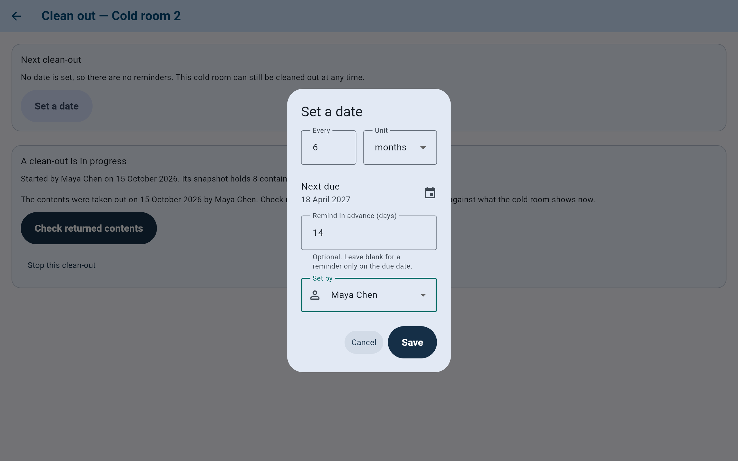
Task: Click the 'Set a date' dialog title
Action: (x=332, y=112)
